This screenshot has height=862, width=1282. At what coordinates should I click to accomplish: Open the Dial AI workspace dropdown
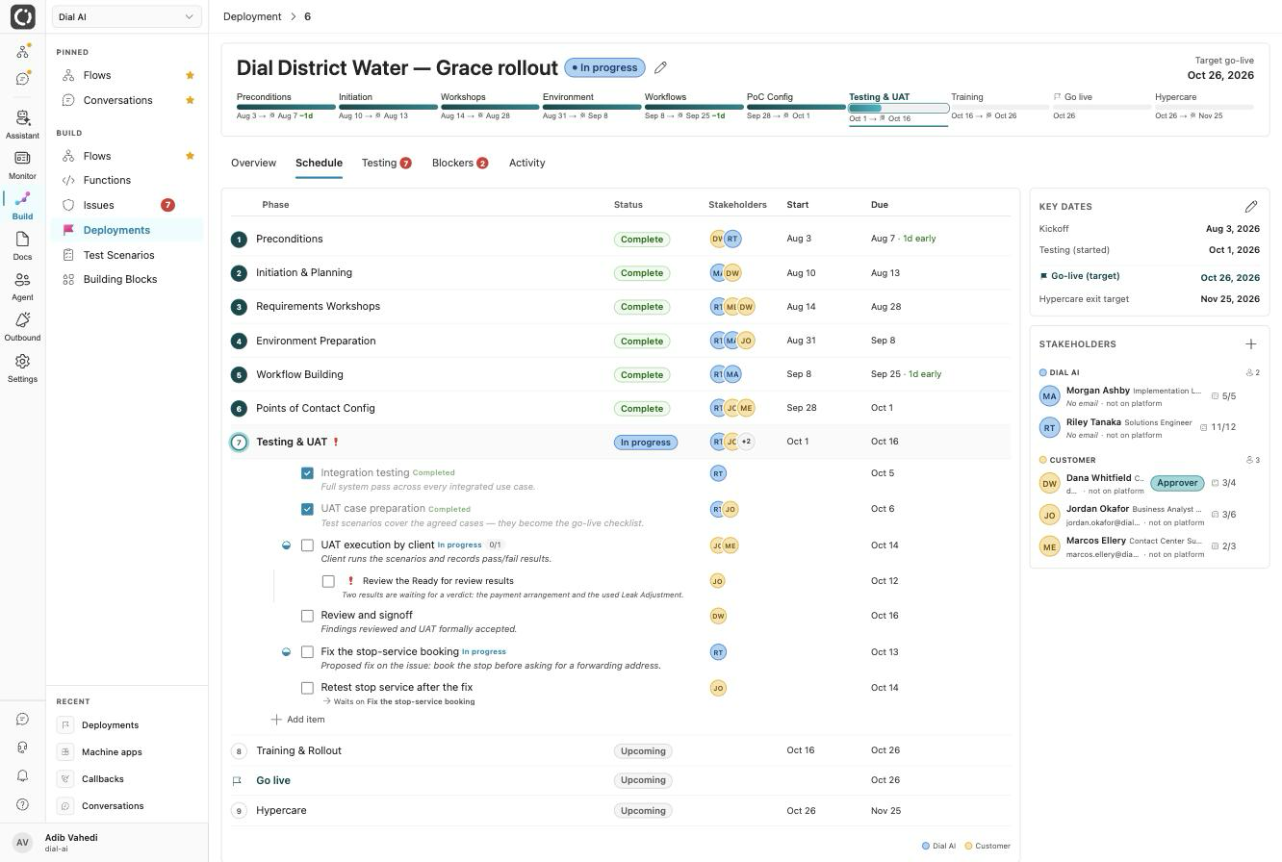(x=126, y=16)
